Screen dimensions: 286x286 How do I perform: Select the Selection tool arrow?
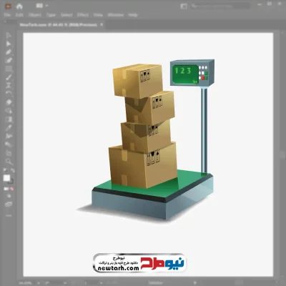pyautogui.click(x=9, y=35)
